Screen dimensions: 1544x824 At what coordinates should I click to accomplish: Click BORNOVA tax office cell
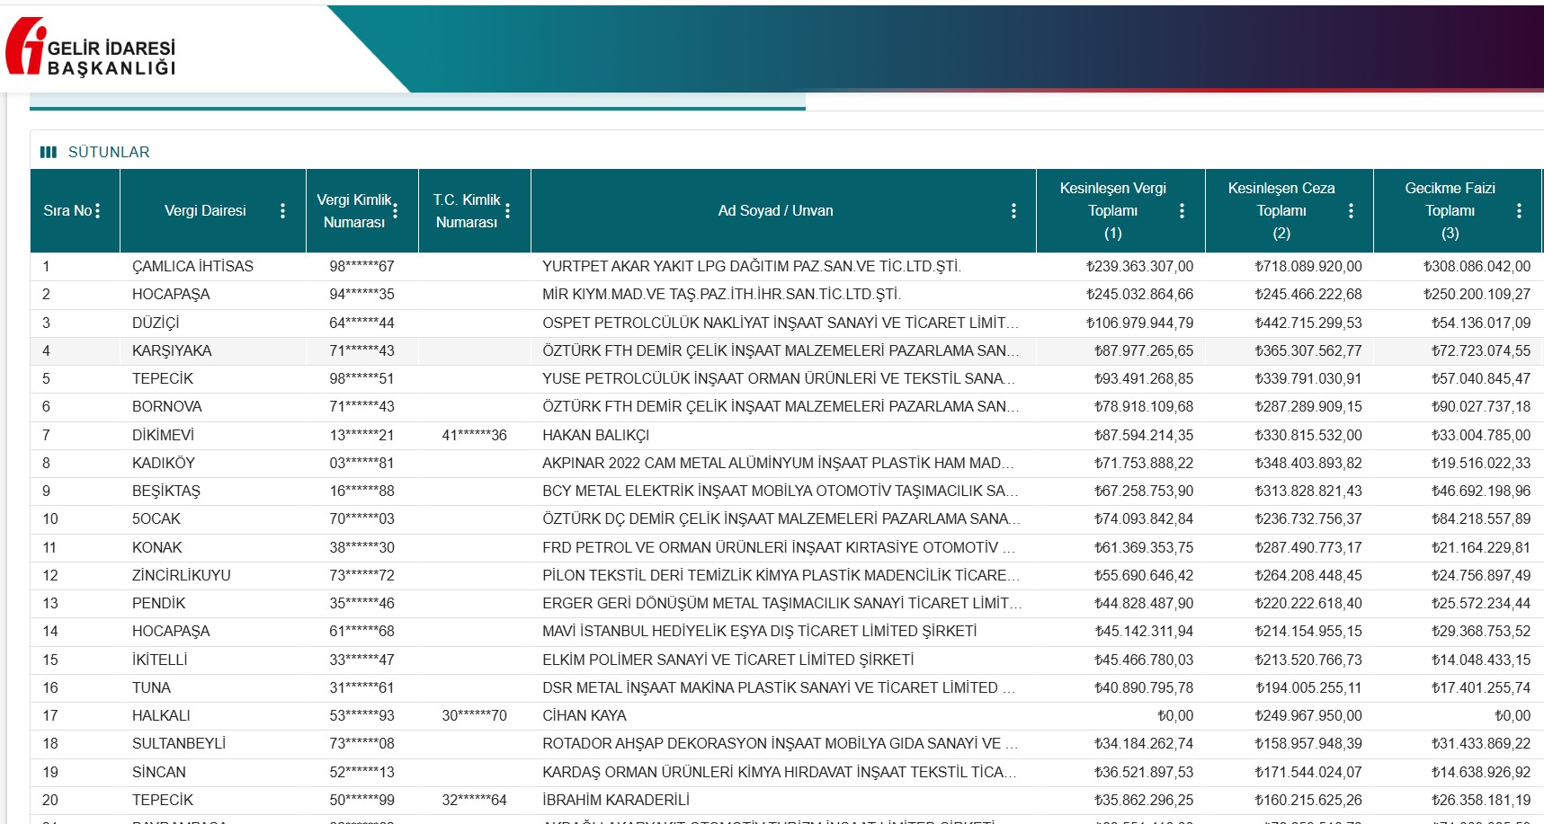click(x=166, y=406)
